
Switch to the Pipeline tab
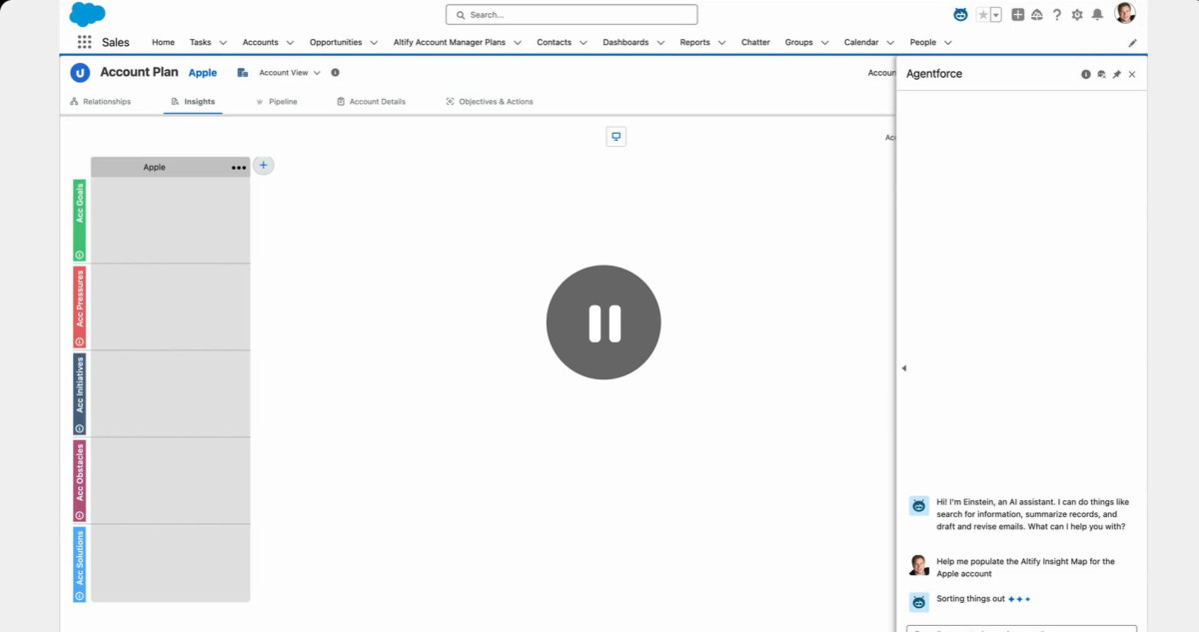[277, 102]
